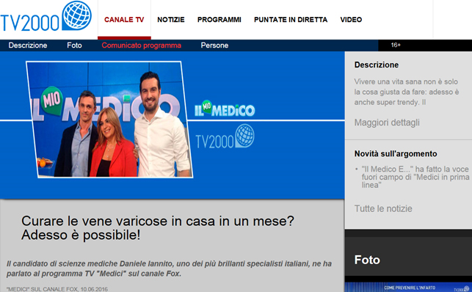Click the Foto heading in dark sidebar panel
472x292 pixels.
pyautogui.click(x=367, y=260)
